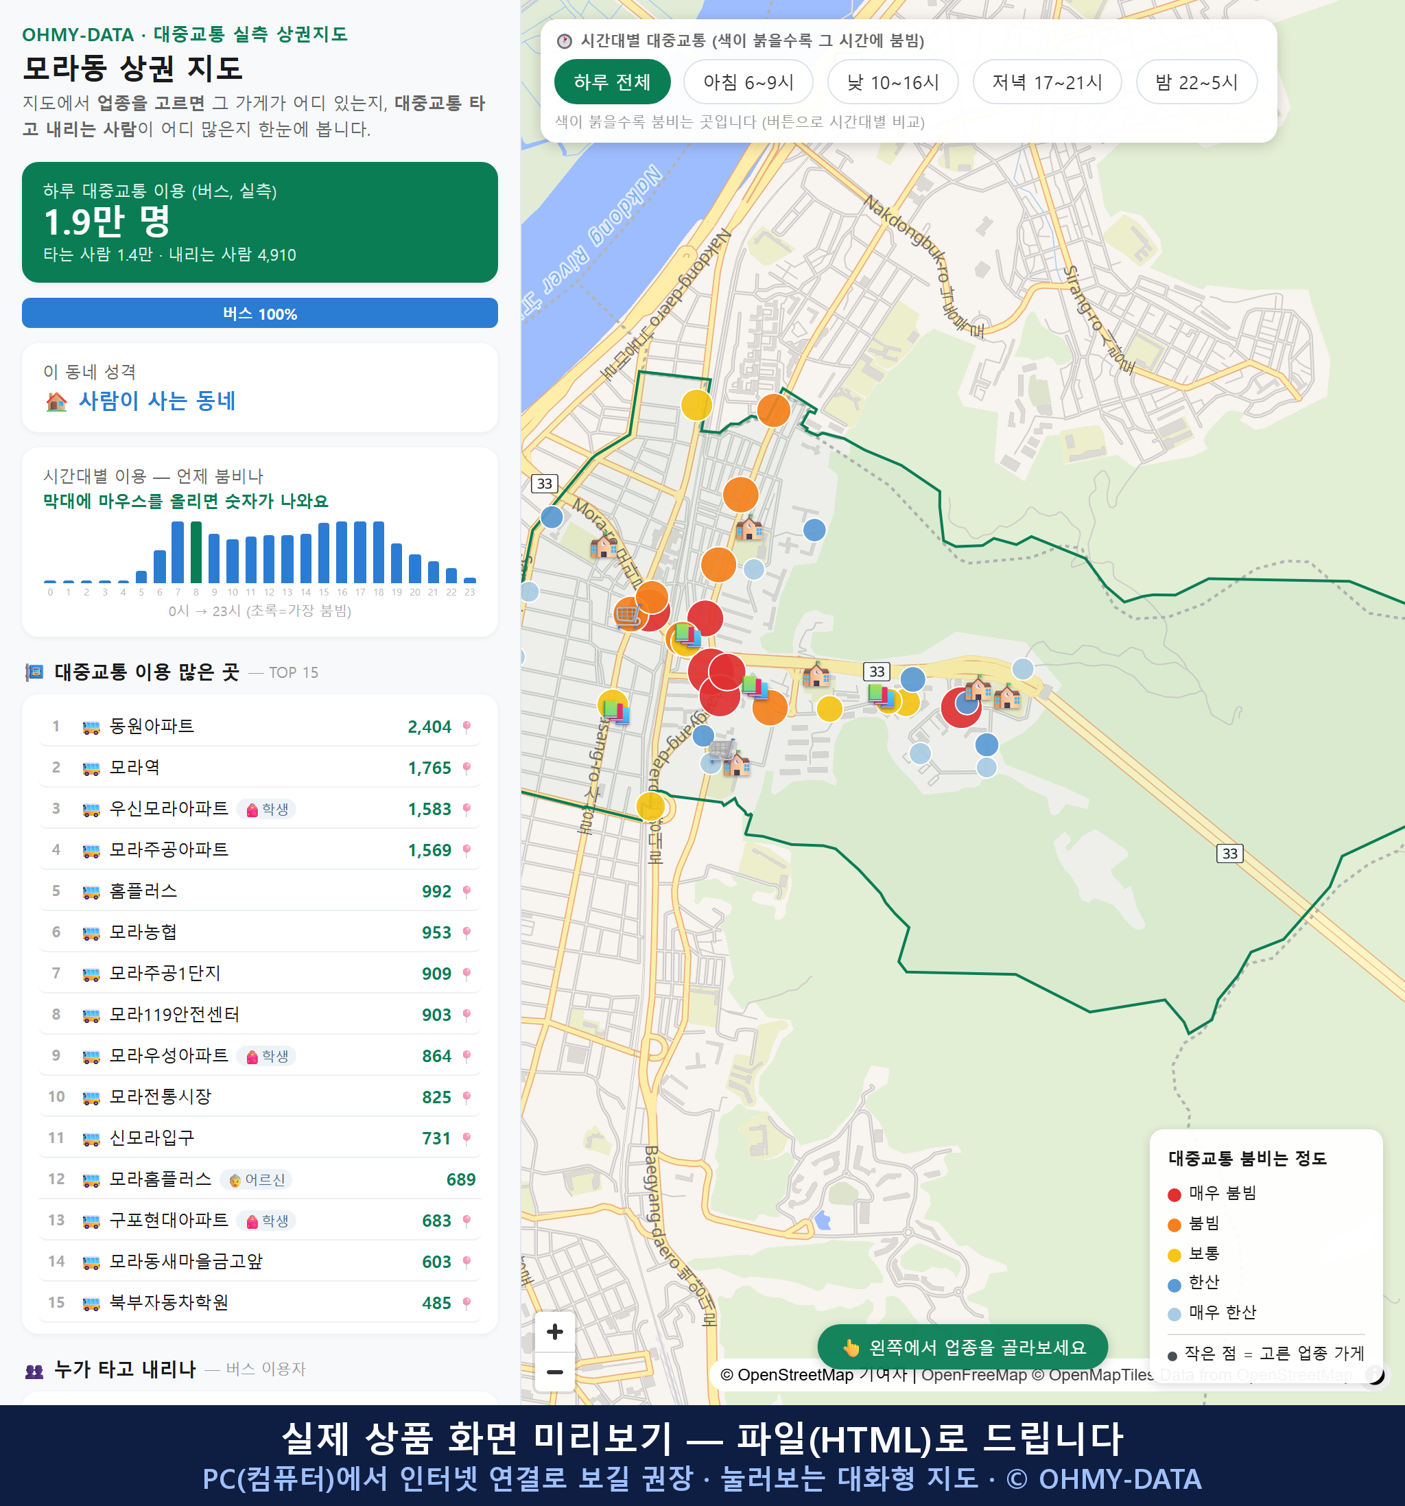
Task: Open the 구포현대아파트 row location pin
Action: click(x=467, y=1221)
